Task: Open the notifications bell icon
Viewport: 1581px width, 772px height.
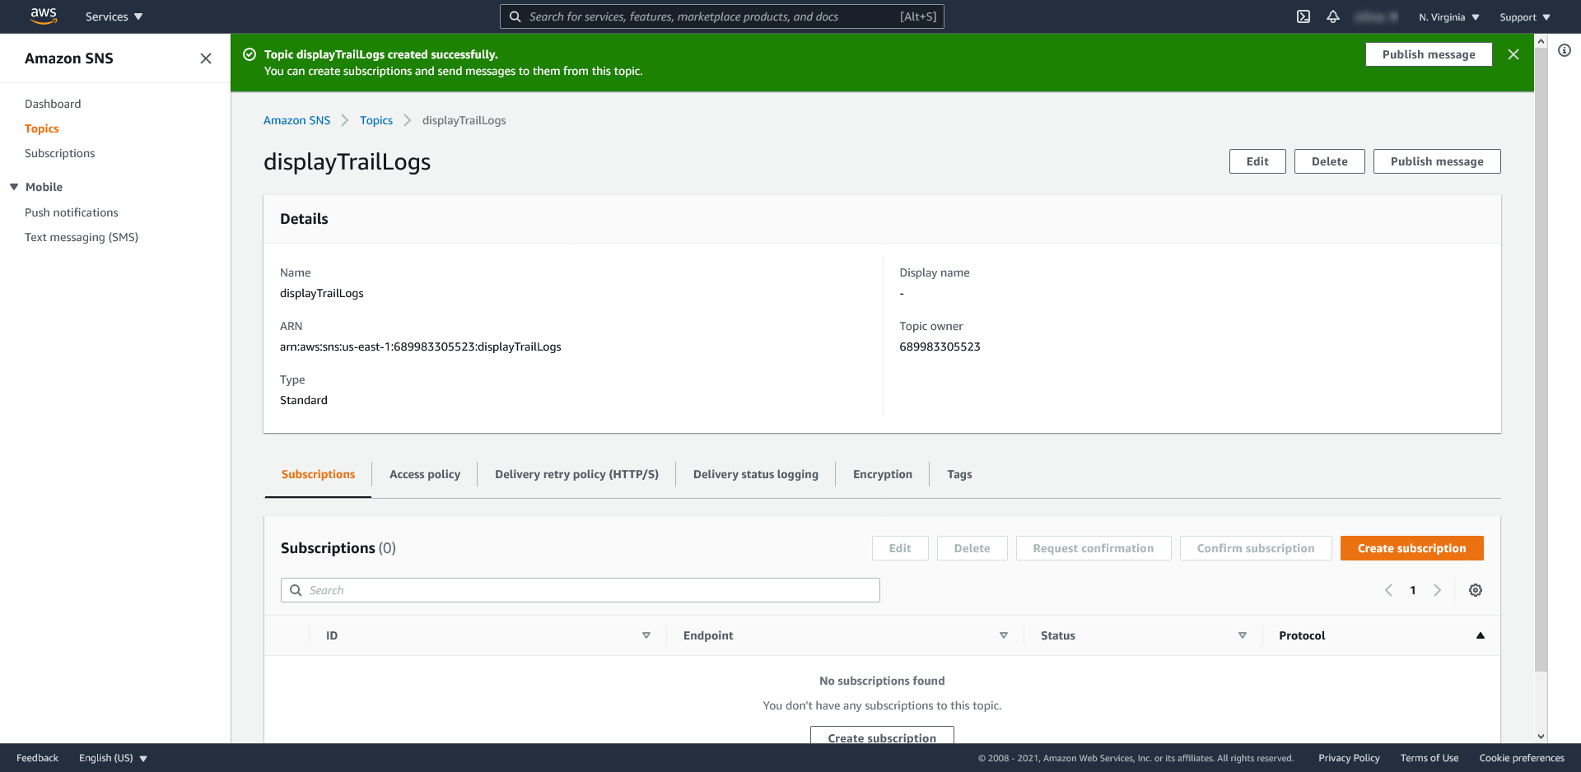Action: pyautogui.click(x=1333, y=16)
